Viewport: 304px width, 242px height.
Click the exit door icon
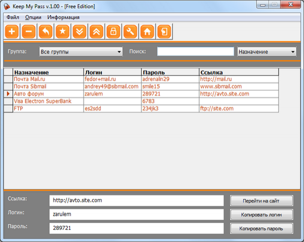coord(164,31)
